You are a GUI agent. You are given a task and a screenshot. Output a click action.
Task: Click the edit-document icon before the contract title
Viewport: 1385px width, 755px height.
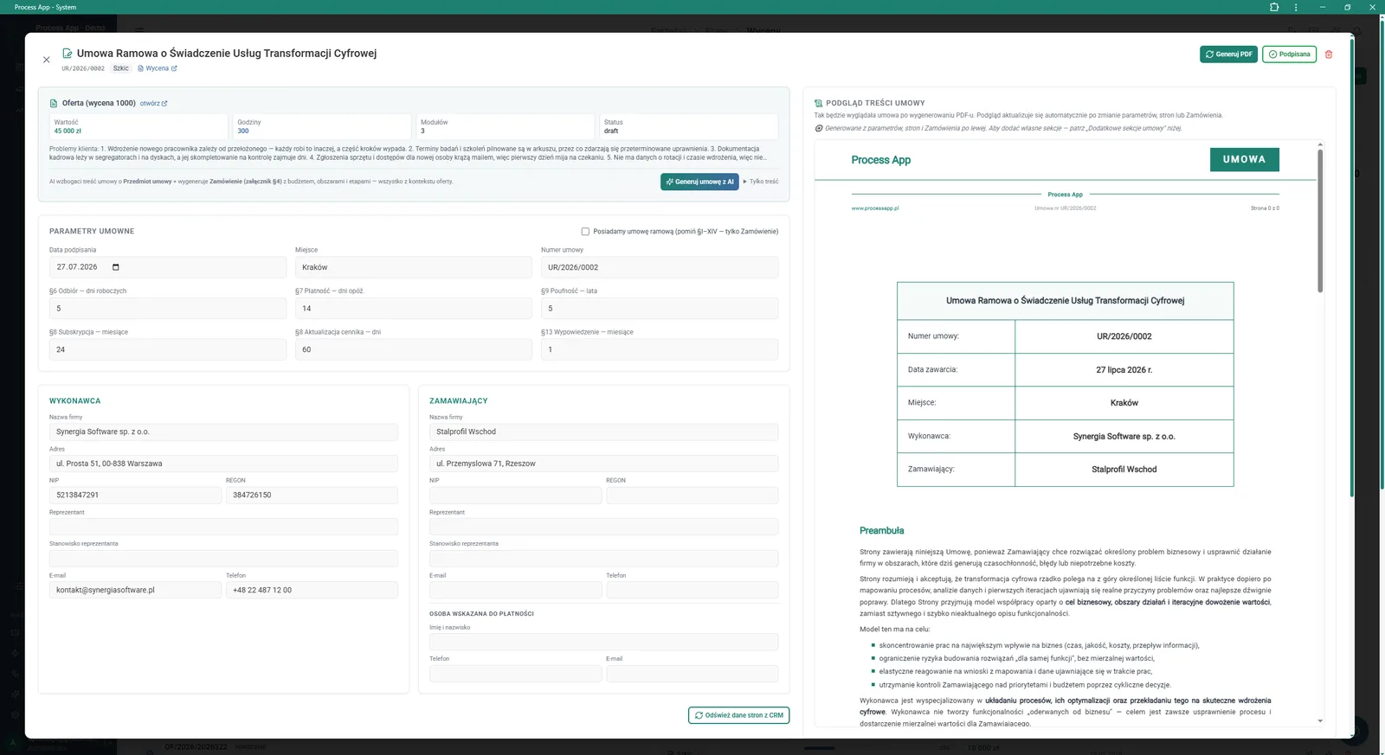pyautogui.click(x=67, y=53)
